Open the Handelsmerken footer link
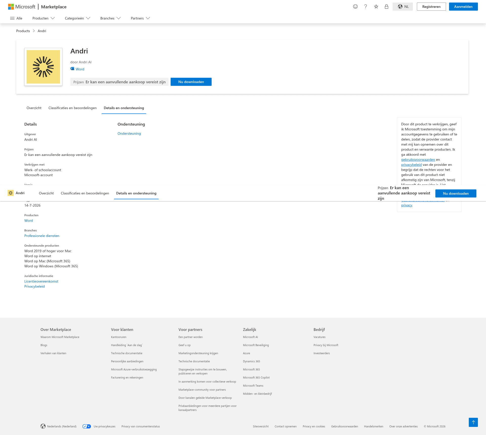The image size is (486, 435). click(374, 426)
